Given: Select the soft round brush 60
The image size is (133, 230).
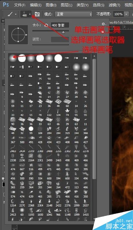Looking at the screenshot, I should pos(22,212).
